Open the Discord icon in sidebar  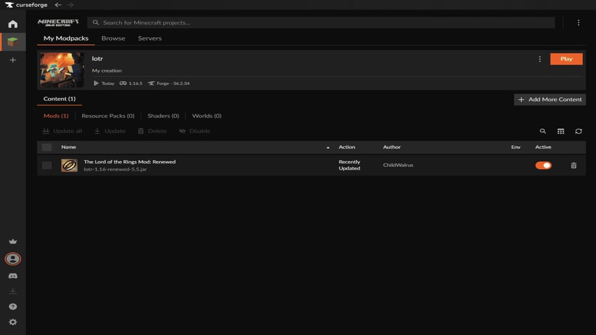click(x=13, y=276)
